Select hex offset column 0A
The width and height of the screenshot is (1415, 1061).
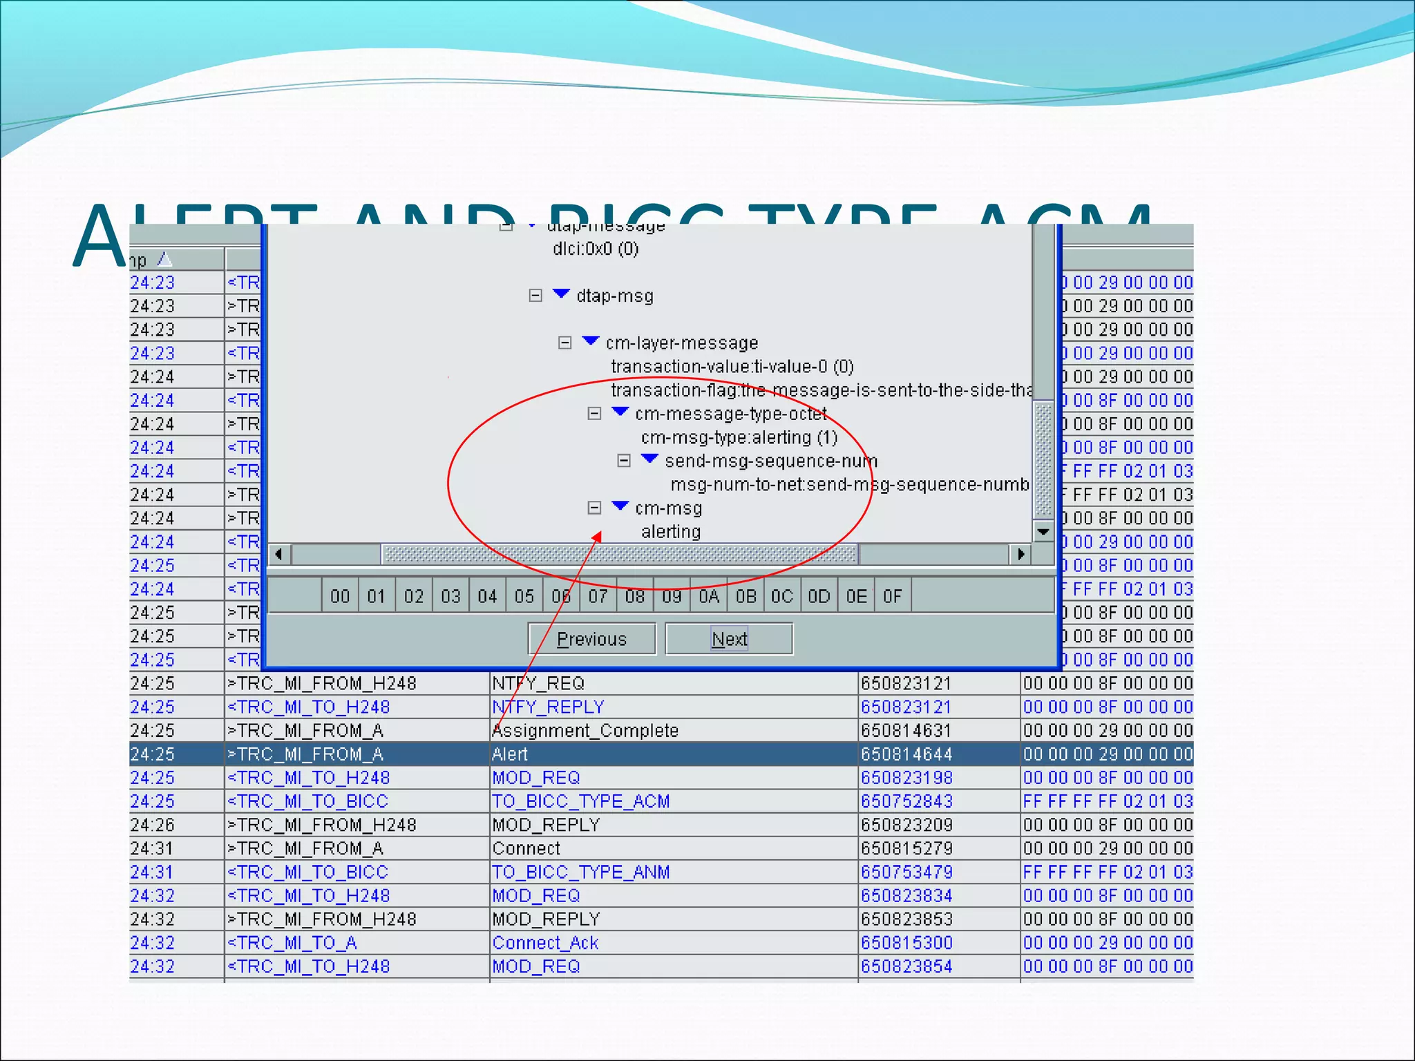709,596
